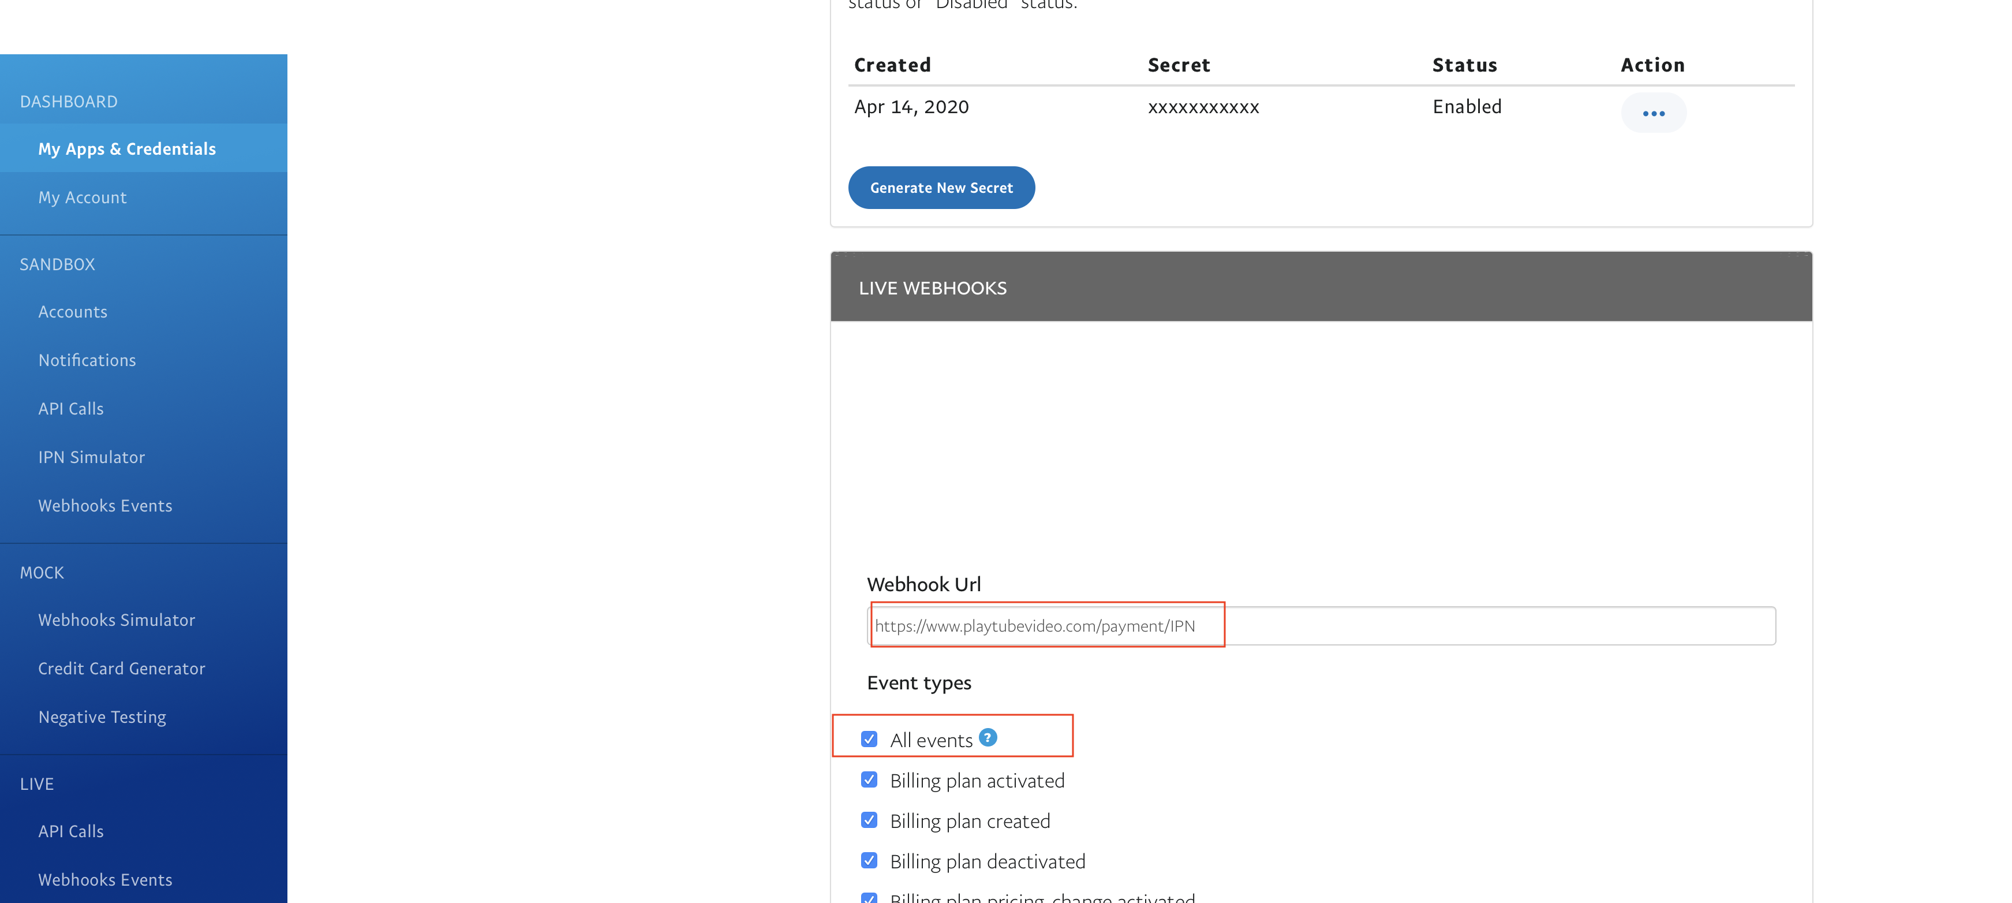Go to My Account in sidebar
This screenshot has height=903, width=2012.
click(x=82, y=197)
